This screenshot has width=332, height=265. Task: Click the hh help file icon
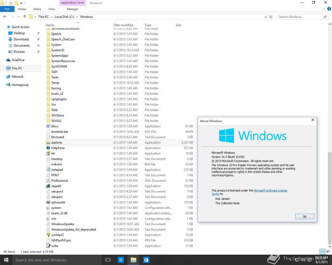click(48, 153)
